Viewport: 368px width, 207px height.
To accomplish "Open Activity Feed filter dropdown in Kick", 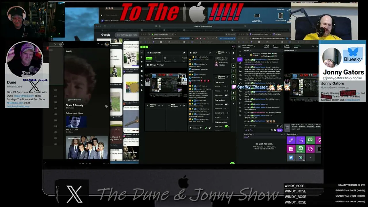I will point(159,106).
